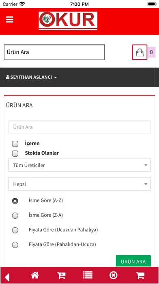Screen dimensions: 159x284
Task: Open the cart icon in bottom bar
Action: [x=140, y=275]
